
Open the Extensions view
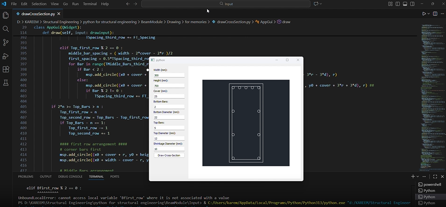[x=6, y=69]
